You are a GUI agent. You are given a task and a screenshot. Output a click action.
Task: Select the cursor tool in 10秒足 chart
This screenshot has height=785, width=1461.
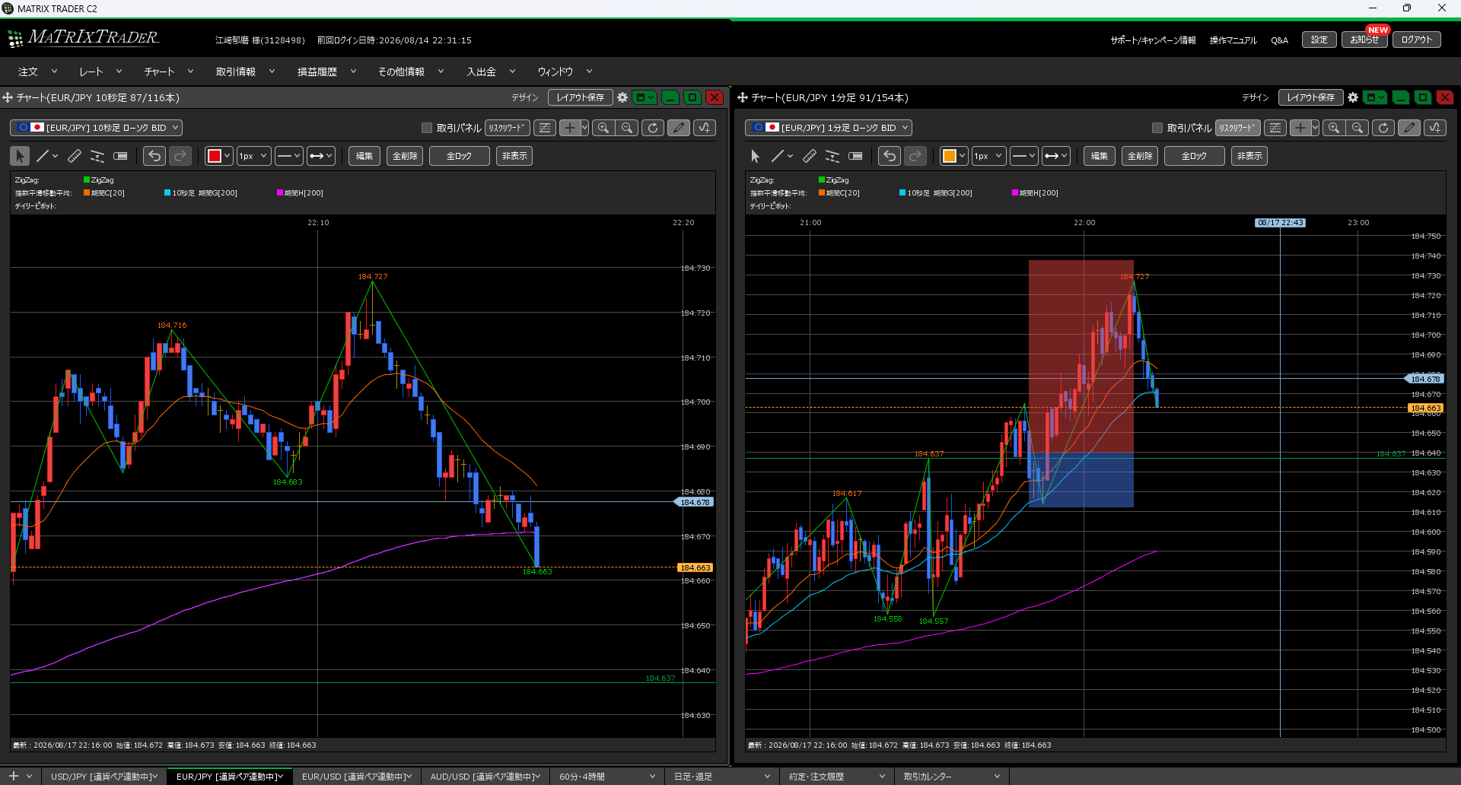20,156
